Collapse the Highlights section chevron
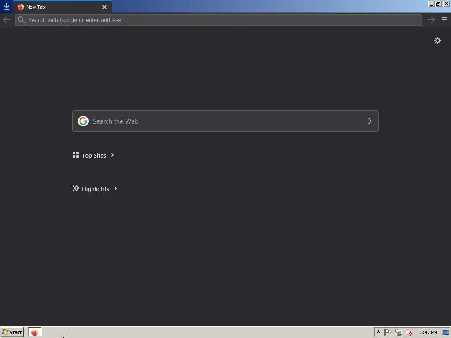451x338 pixels. point(116,188)
